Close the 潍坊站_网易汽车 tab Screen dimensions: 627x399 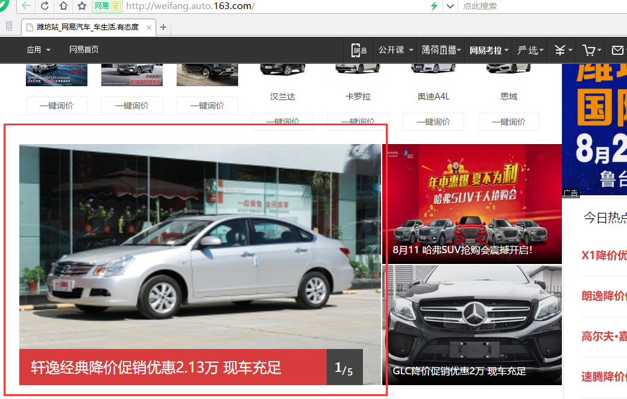point(149,27)
